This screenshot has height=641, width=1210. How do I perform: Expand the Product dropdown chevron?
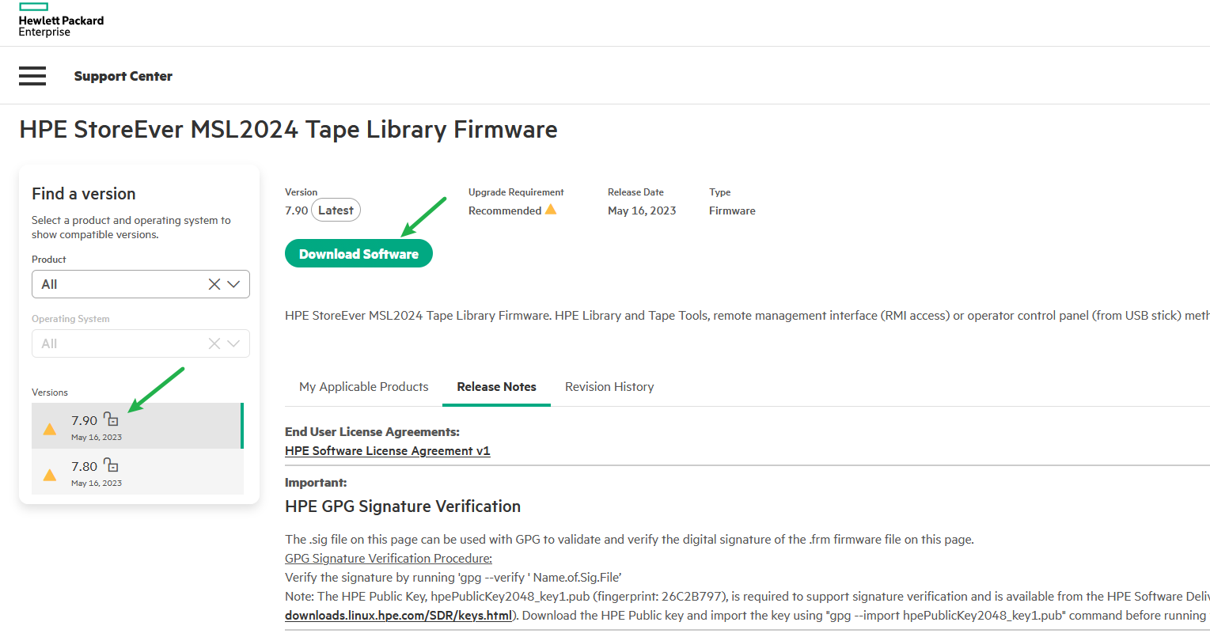pos(233,284)
